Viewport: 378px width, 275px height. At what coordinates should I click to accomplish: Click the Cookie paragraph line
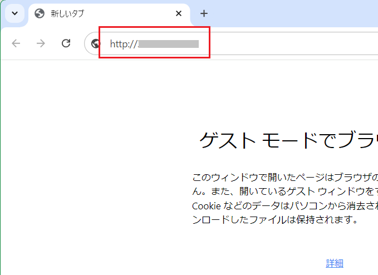285,206
